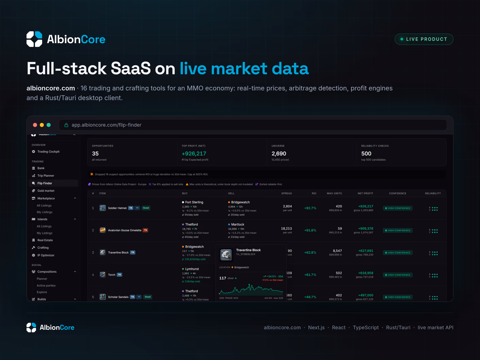
Task: Click the Soldier Helmet item icon
Action: (x=102, y=208)
